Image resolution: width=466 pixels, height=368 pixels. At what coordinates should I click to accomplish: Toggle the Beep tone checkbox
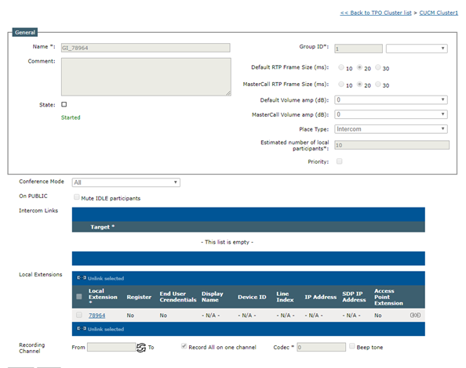click(352, 346)
